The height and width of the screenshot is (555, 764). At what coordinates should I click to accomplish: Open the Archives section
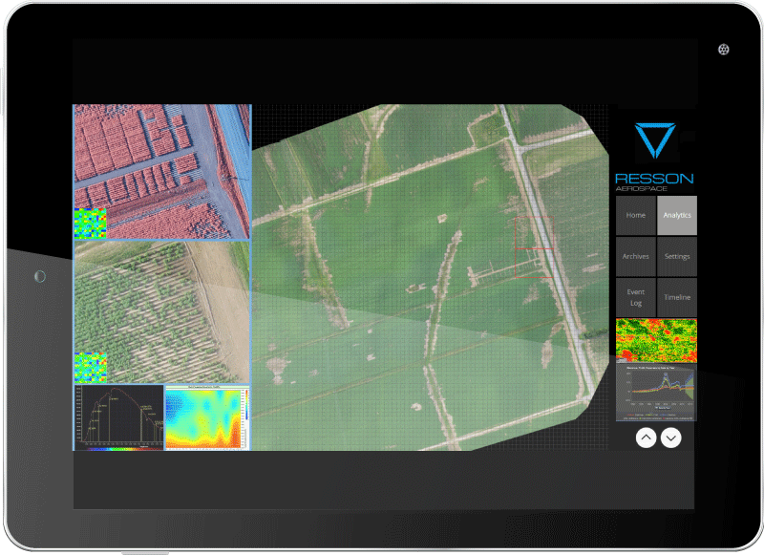(635, 257)
